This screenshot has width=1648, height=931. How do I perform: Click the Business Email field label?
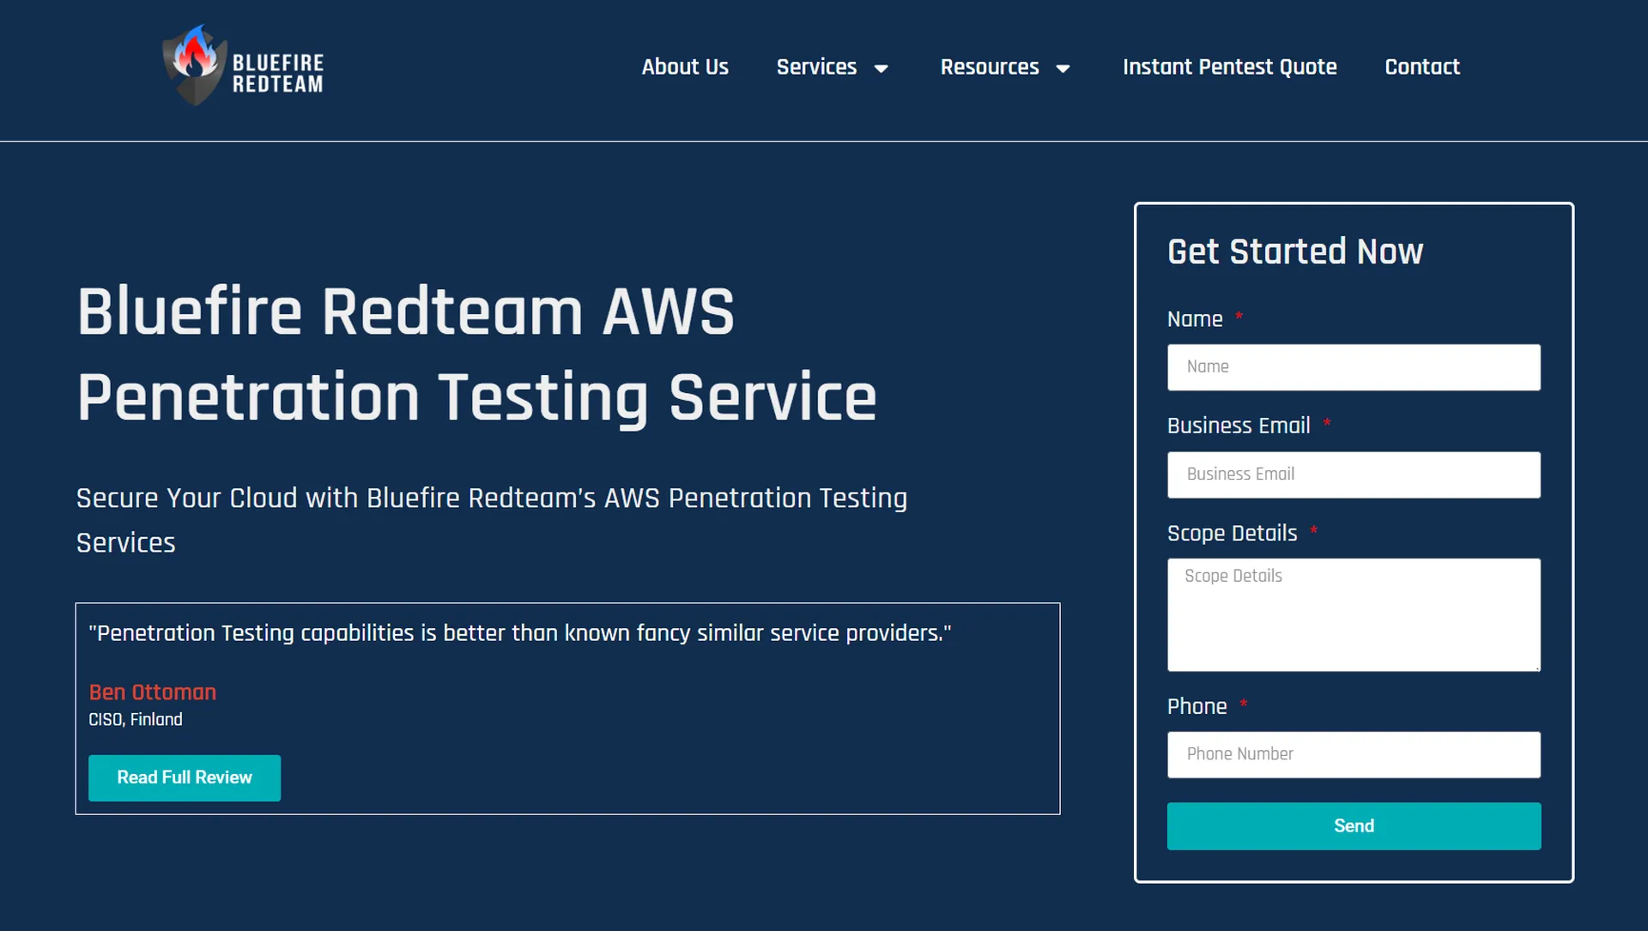pos(1239,426)
